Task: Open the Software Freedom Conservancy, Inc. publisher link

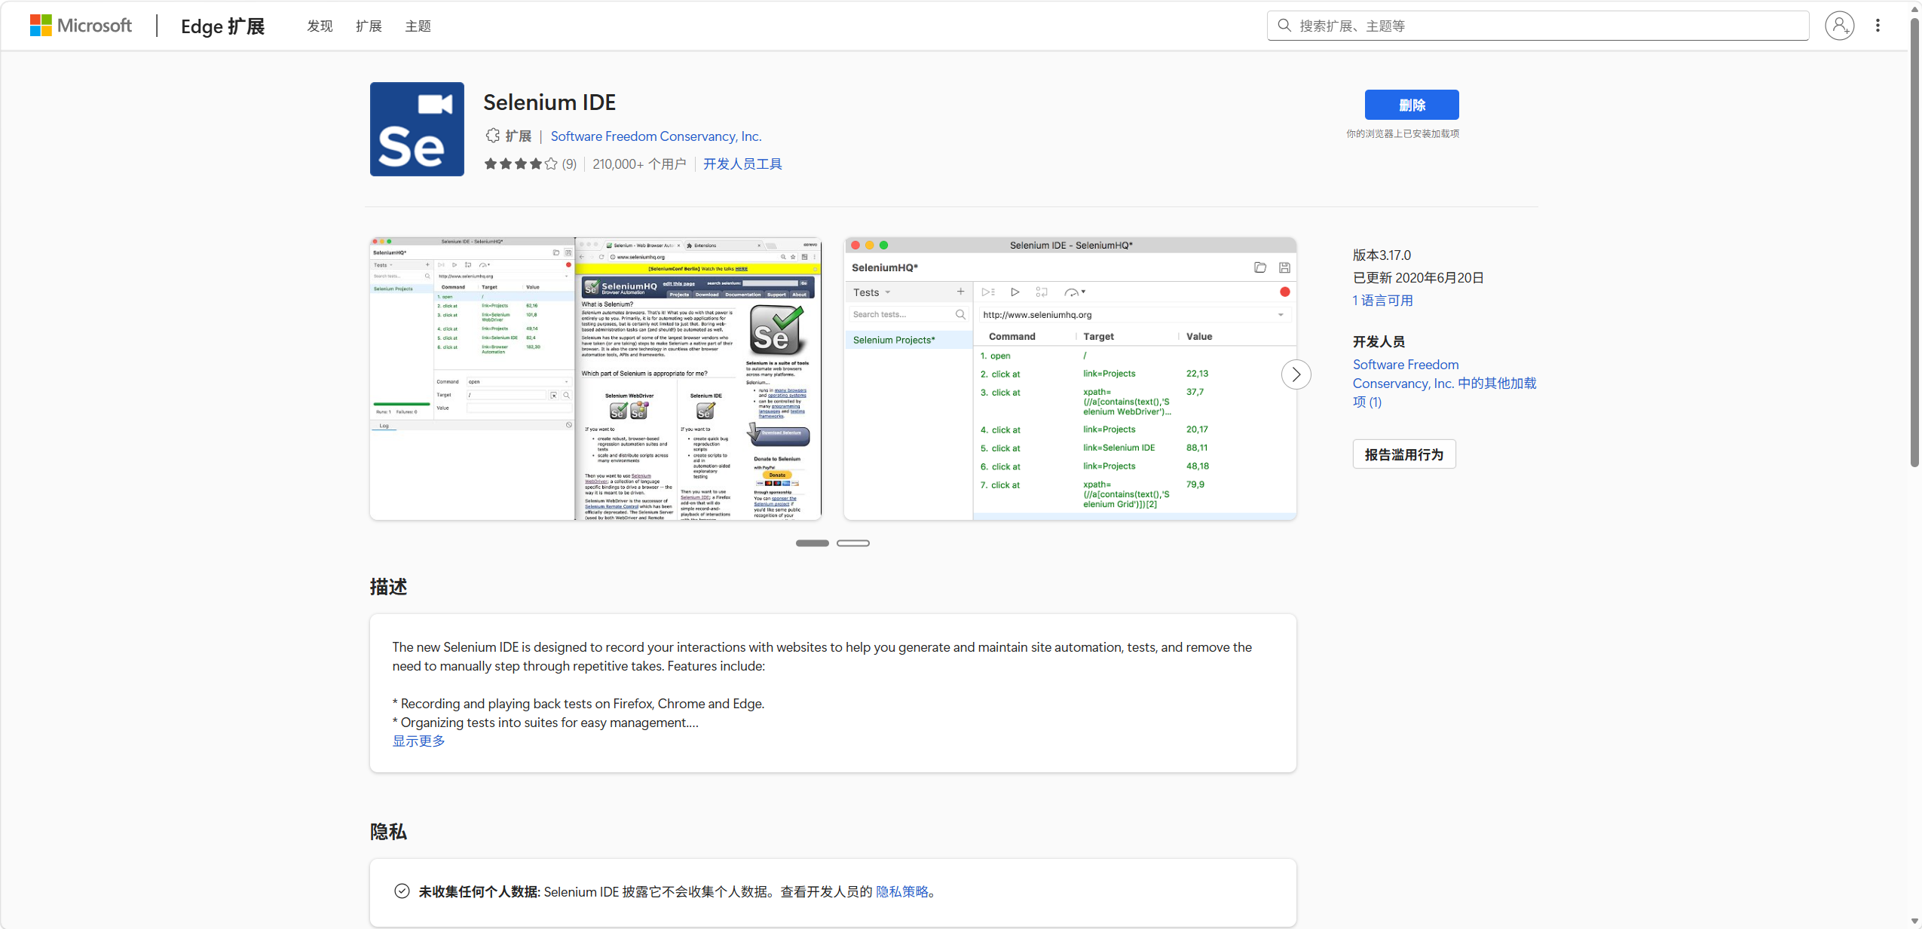Action: click(656, 136)
